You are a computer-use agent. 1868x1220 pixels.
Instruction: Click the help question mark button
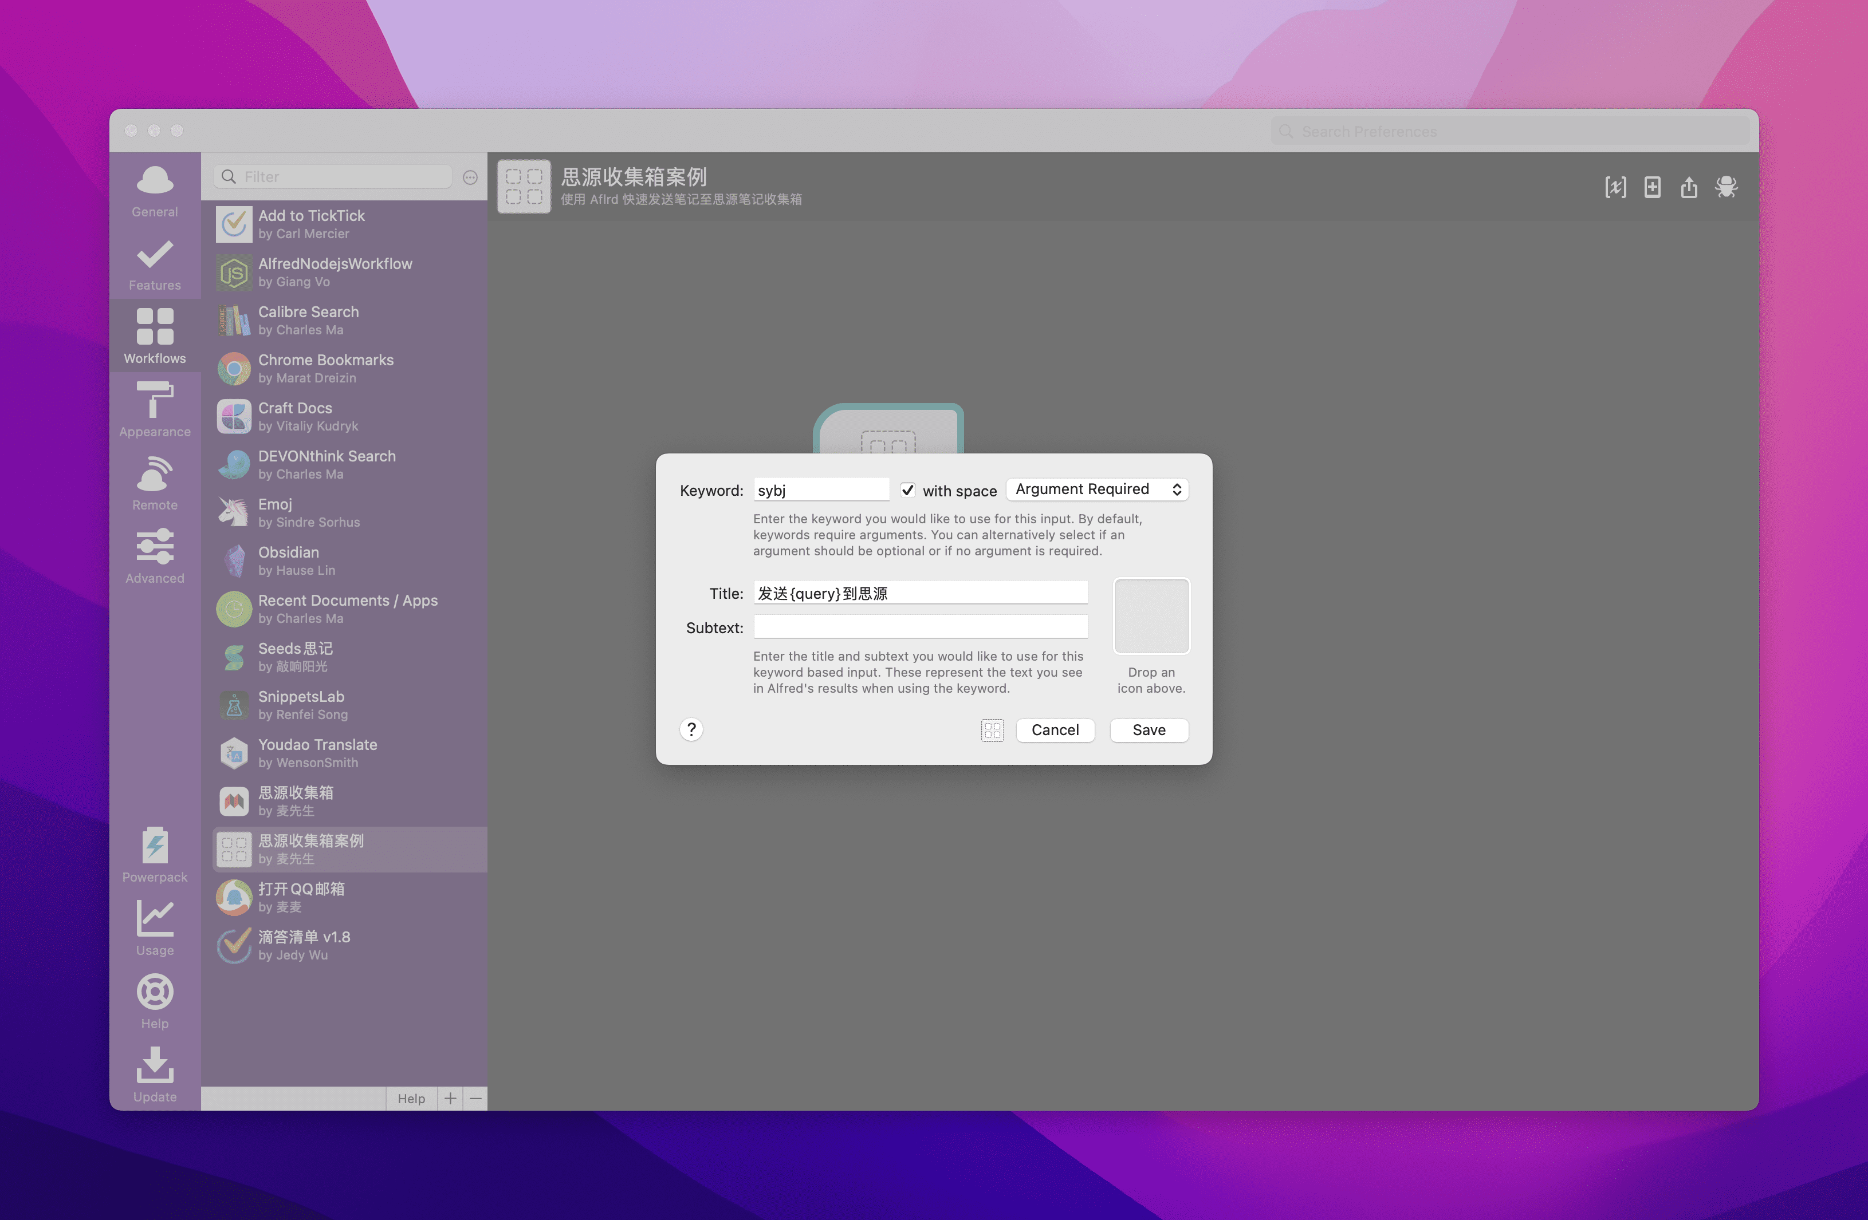click(x=691, y=729)
